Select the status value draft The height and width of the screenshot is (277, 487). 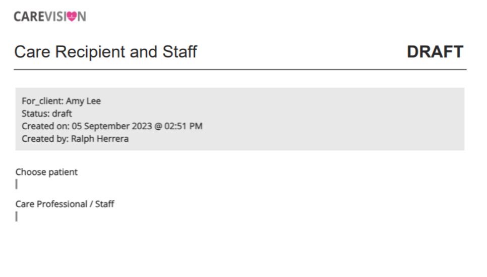(62, 114)
